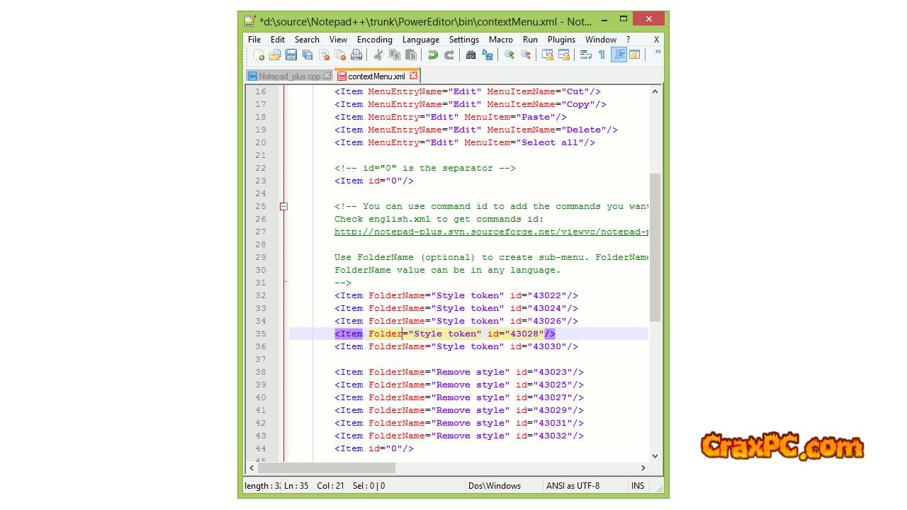Collapse the comment fold at line 25
907x510 pixels.
(x=283, y=207)
